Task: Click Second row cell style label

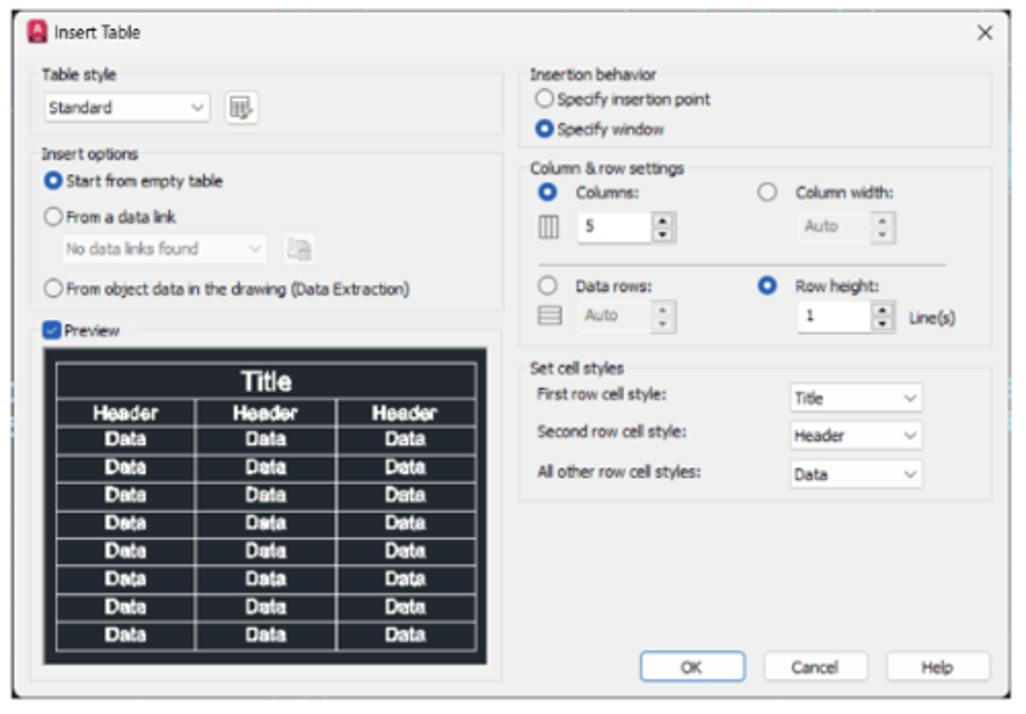Action: 612,431
